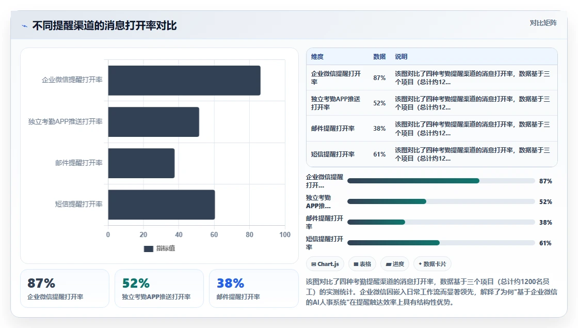
Task: Open the 87% 企业微信提醒打开率 stat card
Action: pyautogui.click(x=65, y=289)
